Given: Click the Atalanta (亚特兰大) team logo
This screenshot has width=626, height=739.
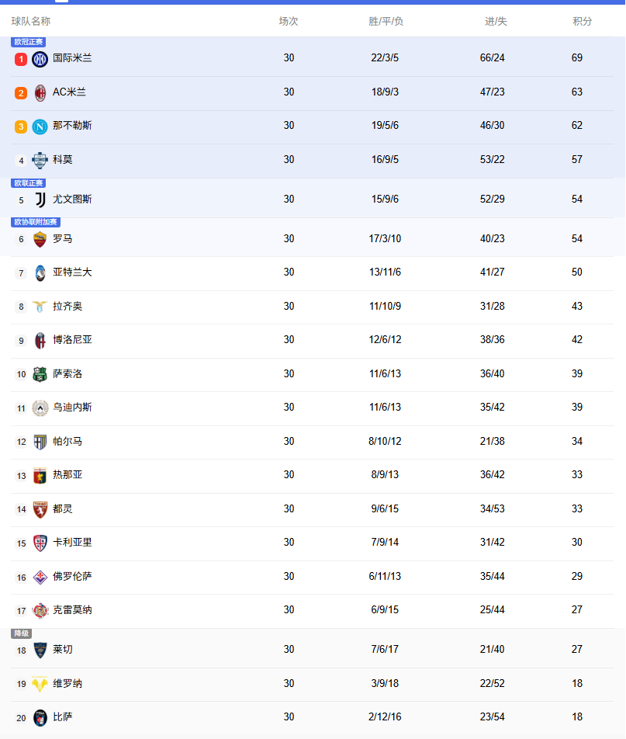Looking at the screenshot, I should tap(40, 273).
